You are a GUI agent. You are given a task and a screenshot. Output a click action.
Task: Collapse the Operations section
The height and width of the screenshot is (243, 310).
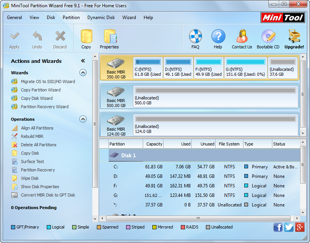click(x=83, y=119)
